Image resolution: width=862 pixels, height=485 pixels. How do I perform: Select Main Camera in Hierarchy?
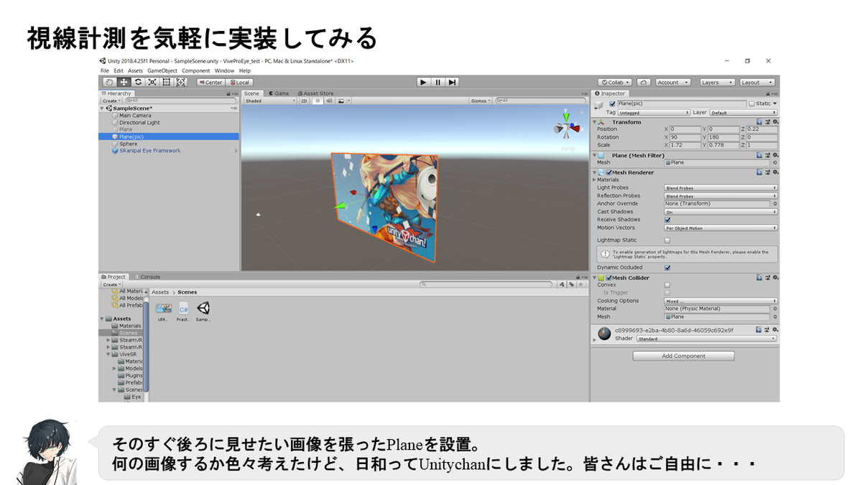coord(135,116)
